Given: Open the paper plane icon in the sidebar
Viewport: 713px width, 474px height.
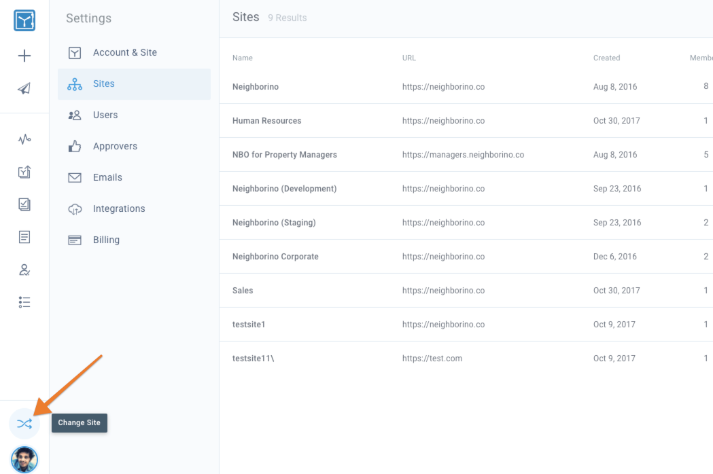Looking at the screenshot, I should tap(24, 88).
